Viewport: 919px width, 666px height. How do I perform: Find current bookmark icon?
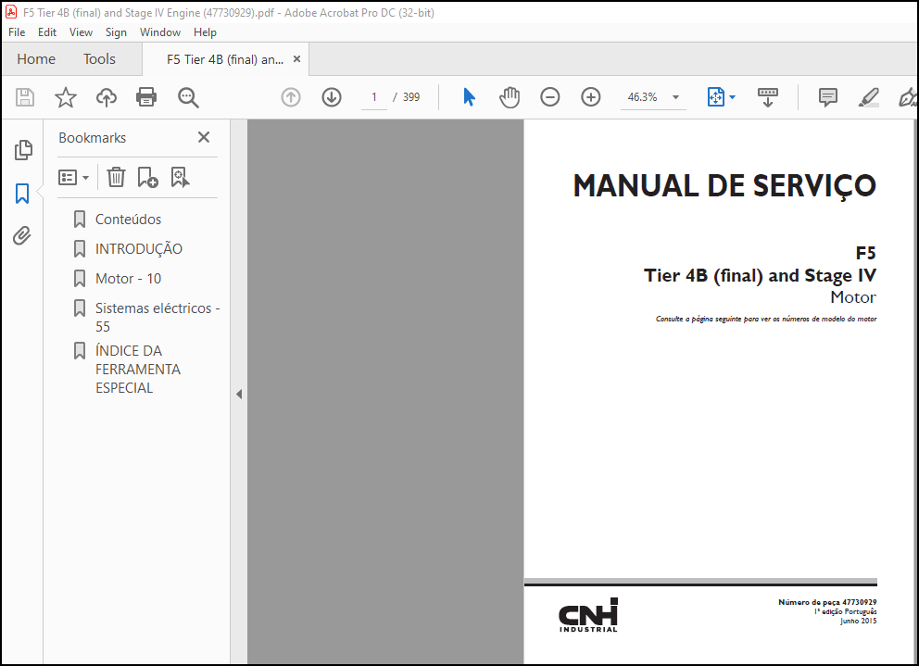[180, 177]
